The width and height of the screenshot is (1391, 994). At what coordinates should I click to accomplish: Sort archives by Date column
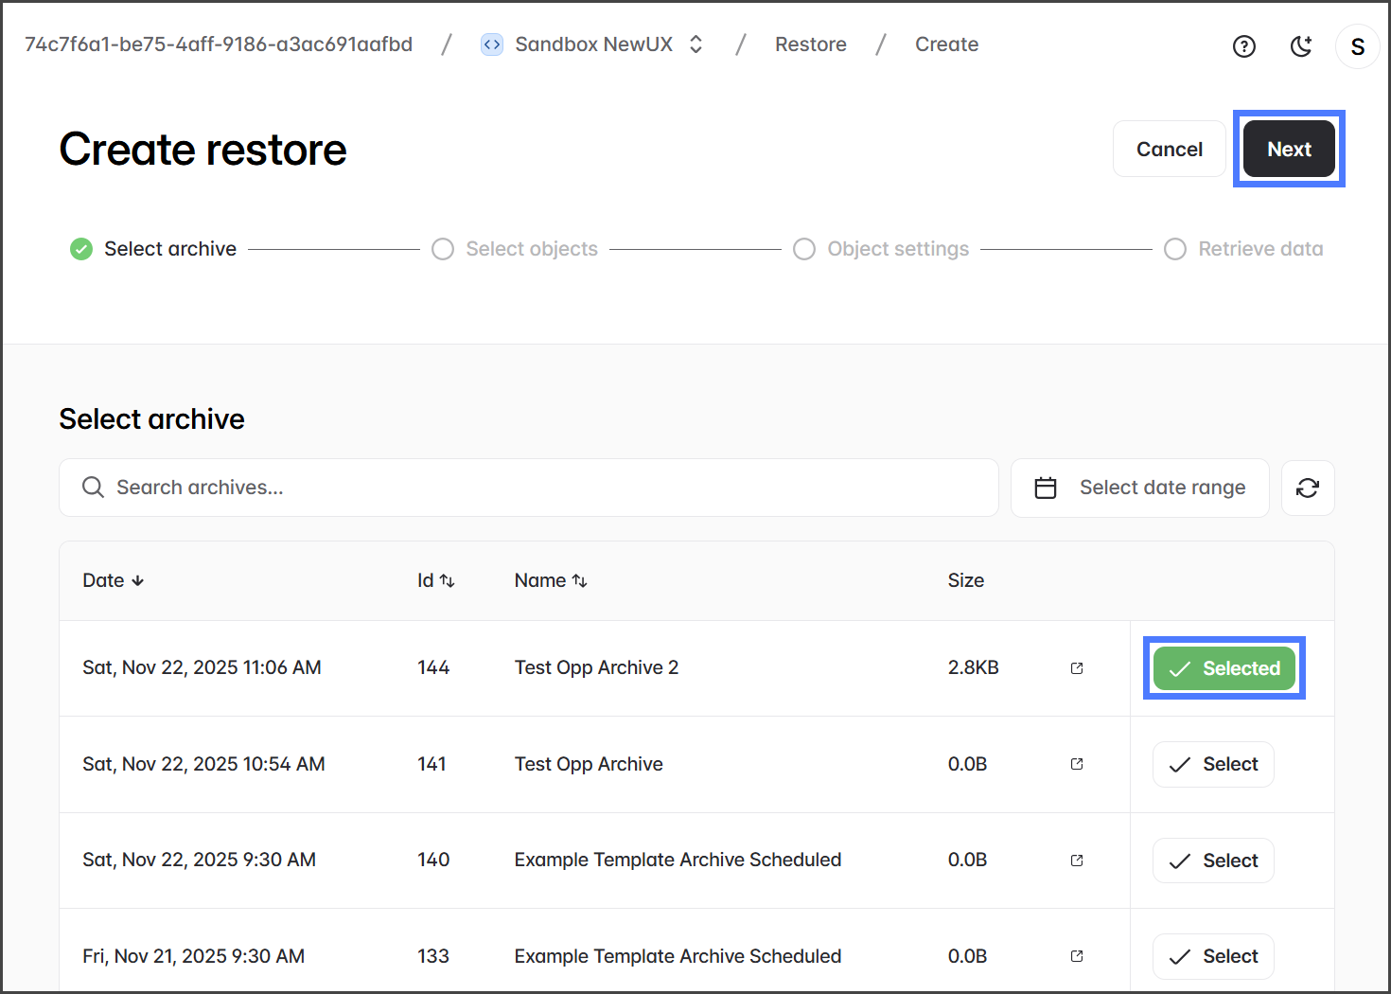tap(113, 580)
